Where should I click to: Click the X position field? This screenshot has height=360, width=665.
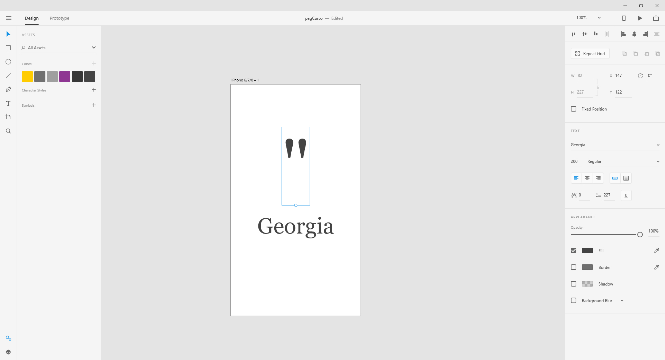(x=623, y=76)
